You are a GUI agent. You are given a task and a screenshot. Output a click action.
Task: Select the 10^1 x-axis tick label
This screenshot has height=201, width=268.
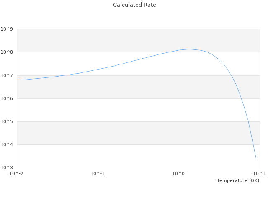(260, 173)
